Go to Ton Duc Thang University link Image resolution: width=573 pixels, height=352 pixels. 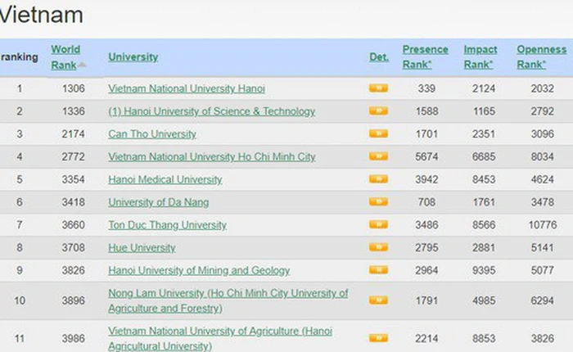[x=167, y=225]
